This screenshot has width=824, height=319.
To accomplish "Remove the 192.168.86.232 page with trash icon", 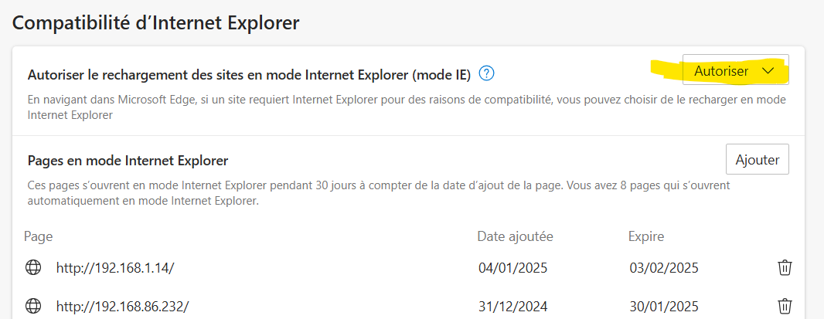I will (785, 305).
